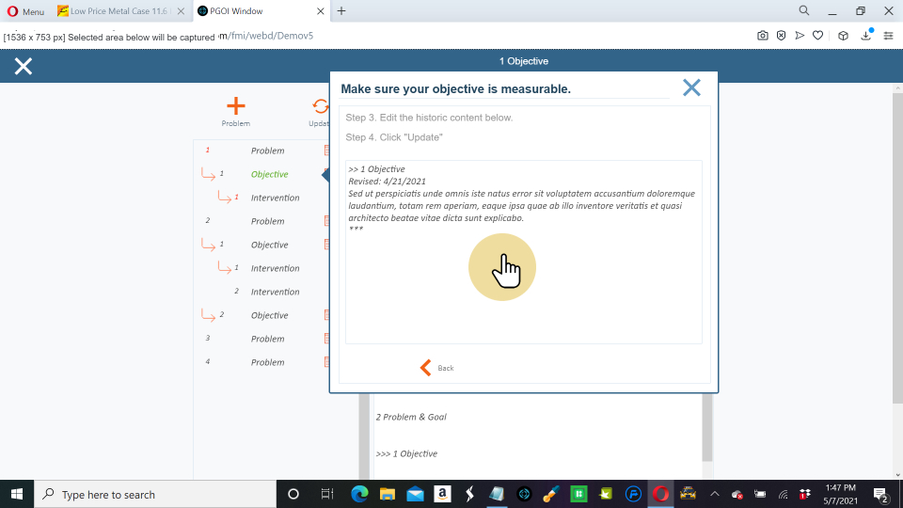The image size is (903, 508).
Task: Click the white X in the header bar
Action: [24, 66]
